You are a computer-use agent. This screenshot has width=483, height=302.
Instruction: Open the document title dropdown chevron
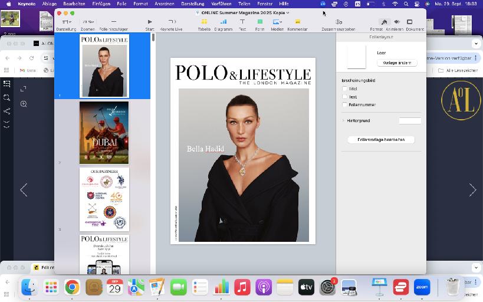click(288, 12)
